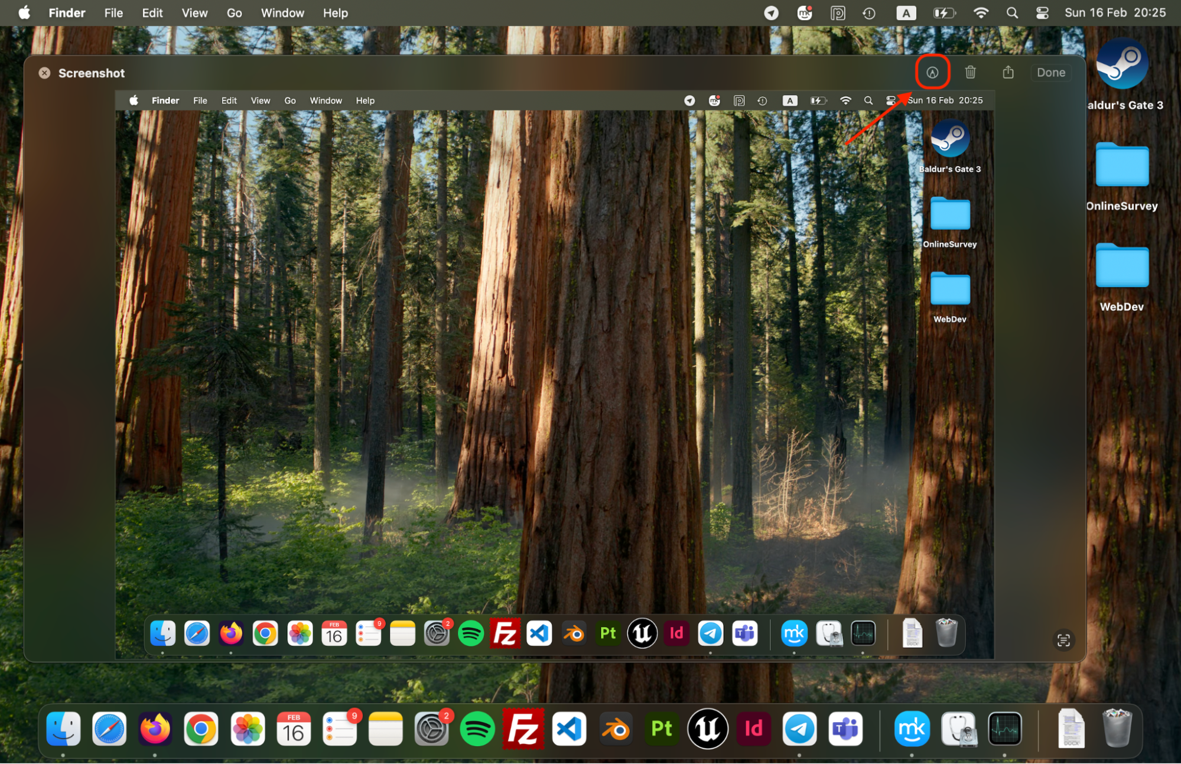
Task: Open Wi-Fi settings from the menu bar
Action: coord(981,12)
